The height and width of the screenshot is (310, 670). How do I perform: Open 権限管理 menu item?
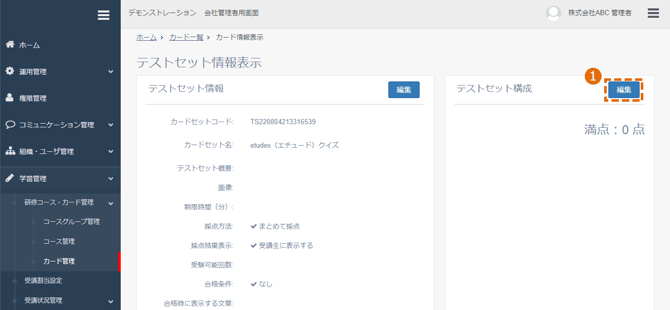[33, 98]
